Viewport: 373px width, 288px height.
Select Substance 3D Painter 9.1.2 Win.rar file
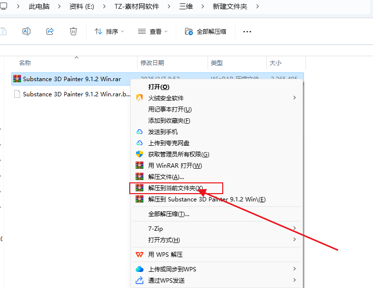72,79
